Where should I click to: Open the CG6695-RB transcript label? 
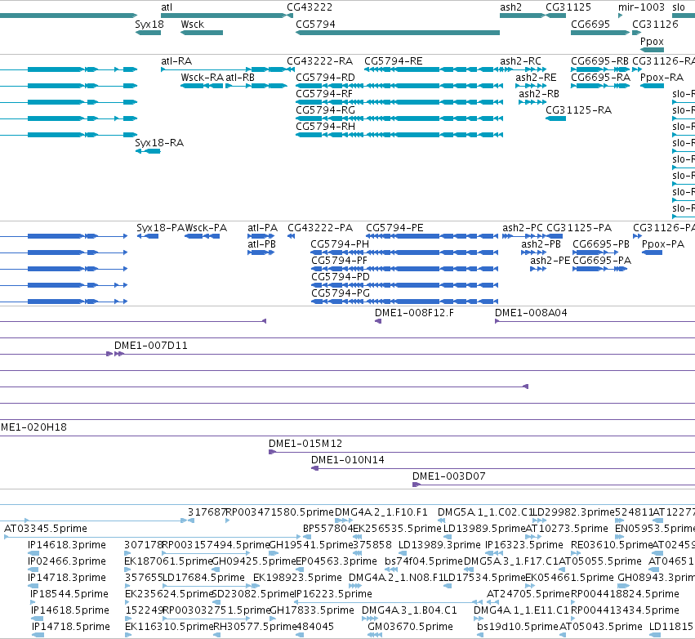point(599,61)
